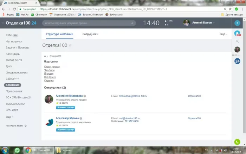Click the gear icon next to Настроить меню

pos(26,126)
